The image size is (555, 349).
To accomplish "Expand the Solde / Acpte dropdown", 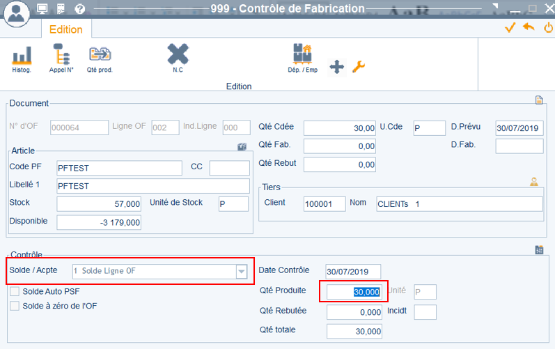I will click(x=242, y=272).
